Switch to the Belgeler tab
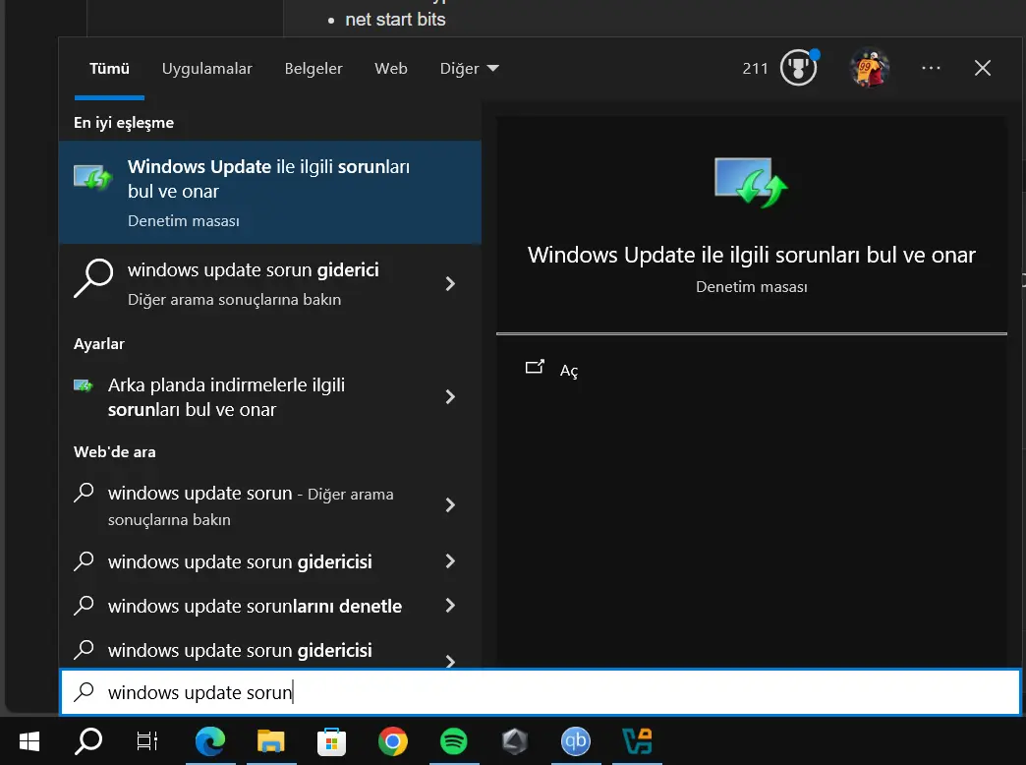Screen dimensions: 1026x765 coord(313,69)
